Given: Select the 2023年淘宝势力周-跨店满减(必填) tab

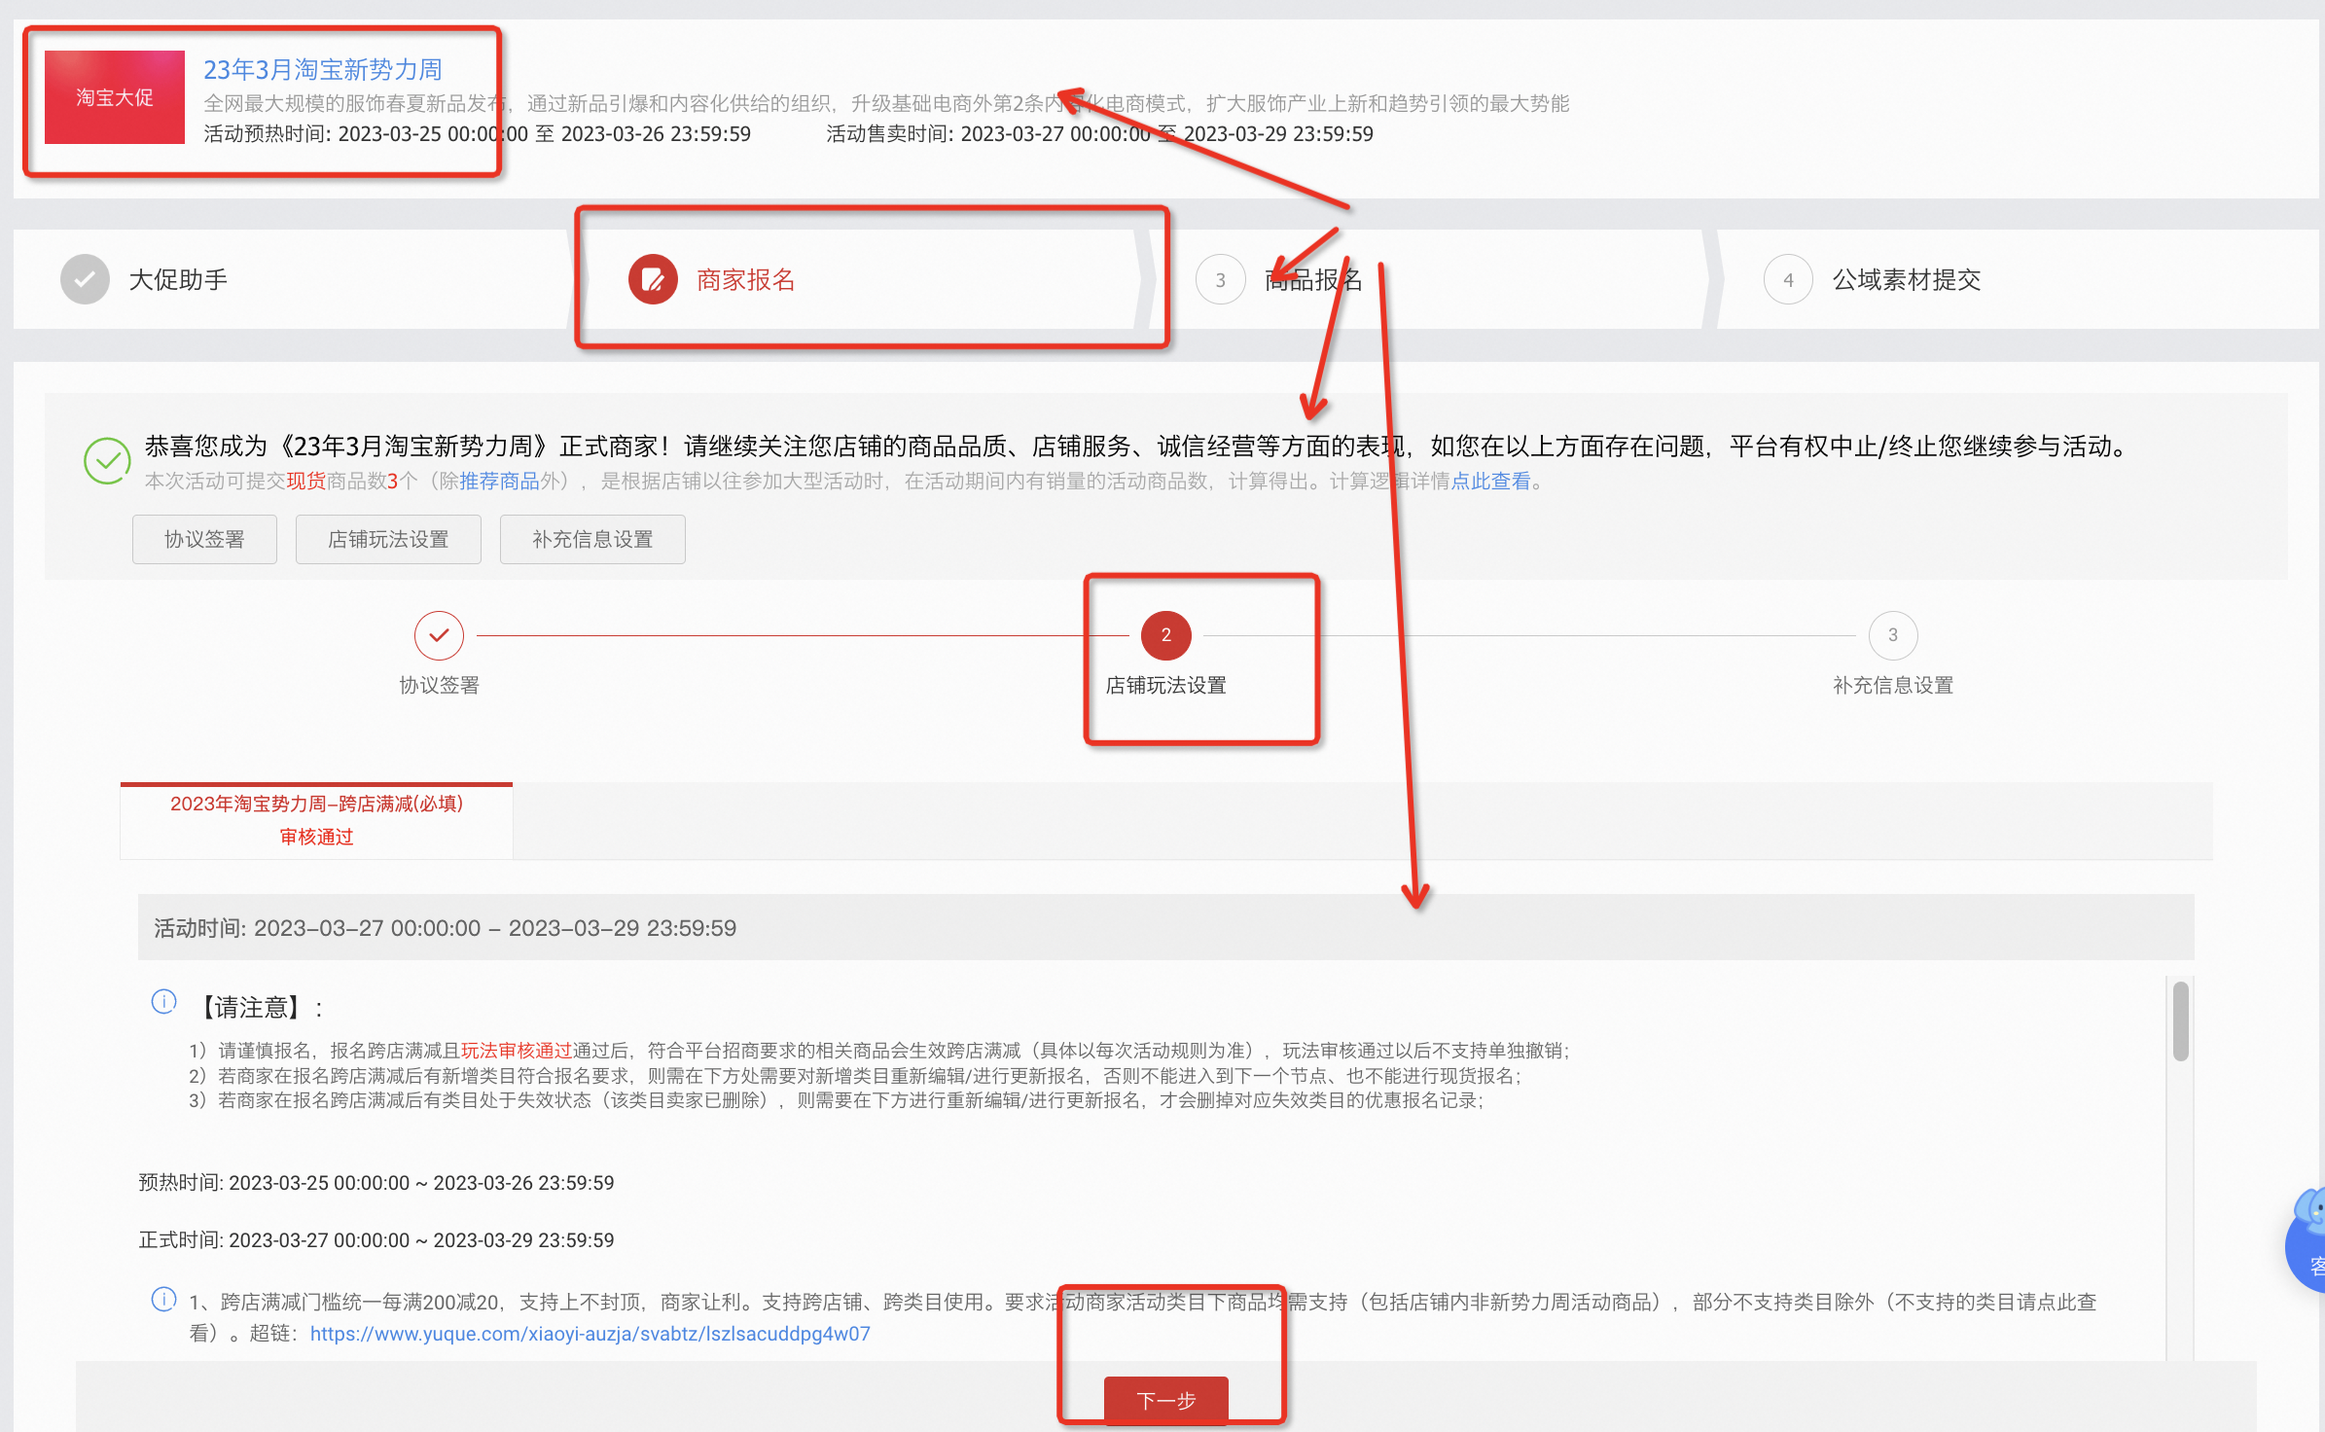Looking at the screenshot, I should point(316,820).
